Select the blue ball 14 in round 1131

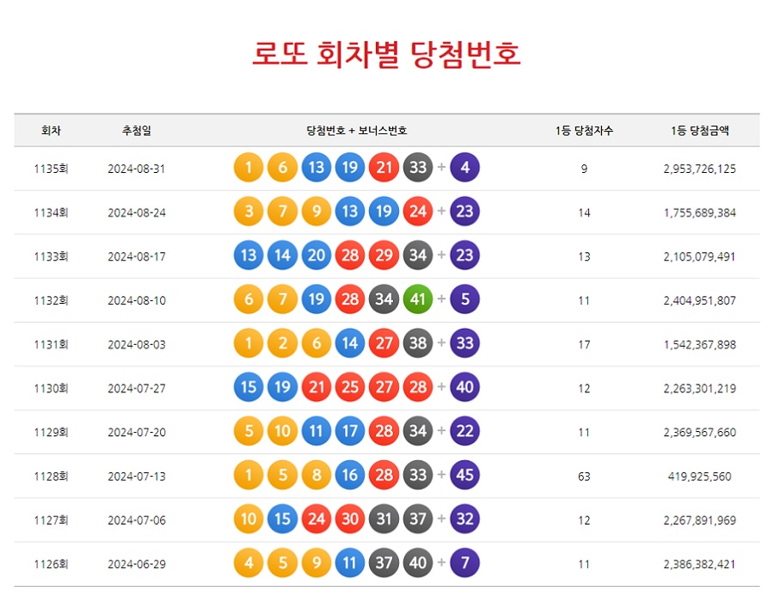click(349, 343)
